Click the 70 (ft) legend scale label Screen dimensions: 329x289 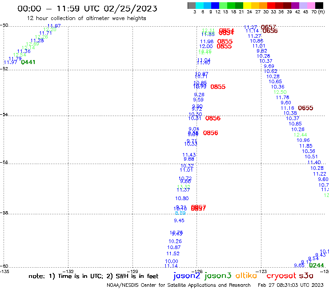click(x=318, y=12)
